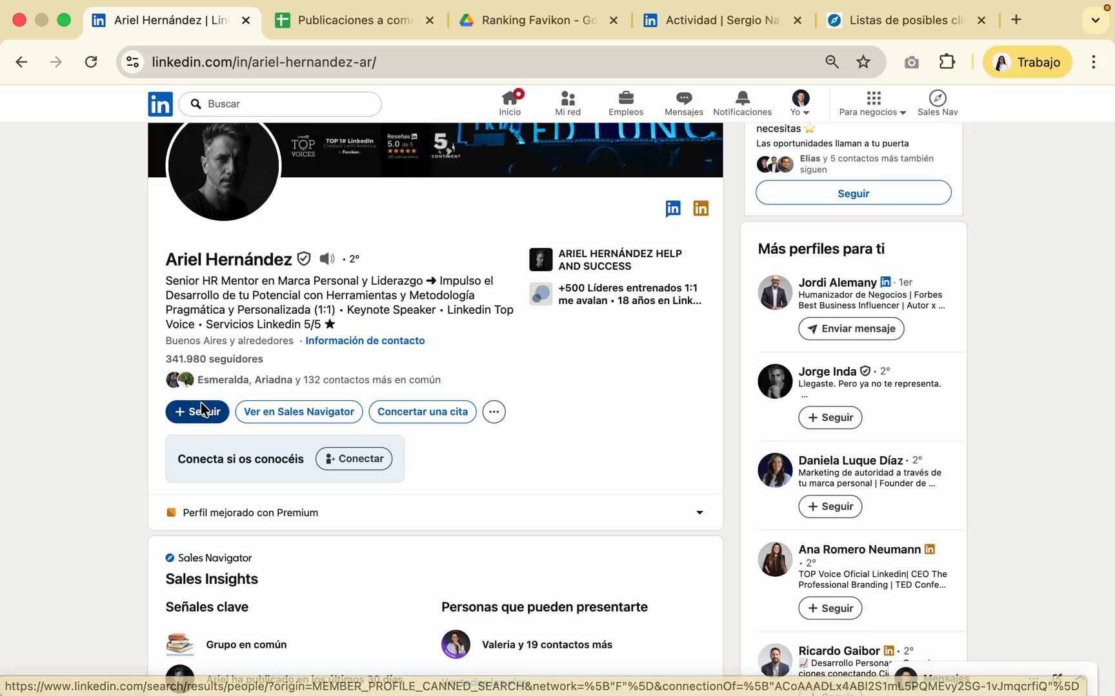
Task: Toggle follow on Jorge Inda
Action: pos(830,418)
